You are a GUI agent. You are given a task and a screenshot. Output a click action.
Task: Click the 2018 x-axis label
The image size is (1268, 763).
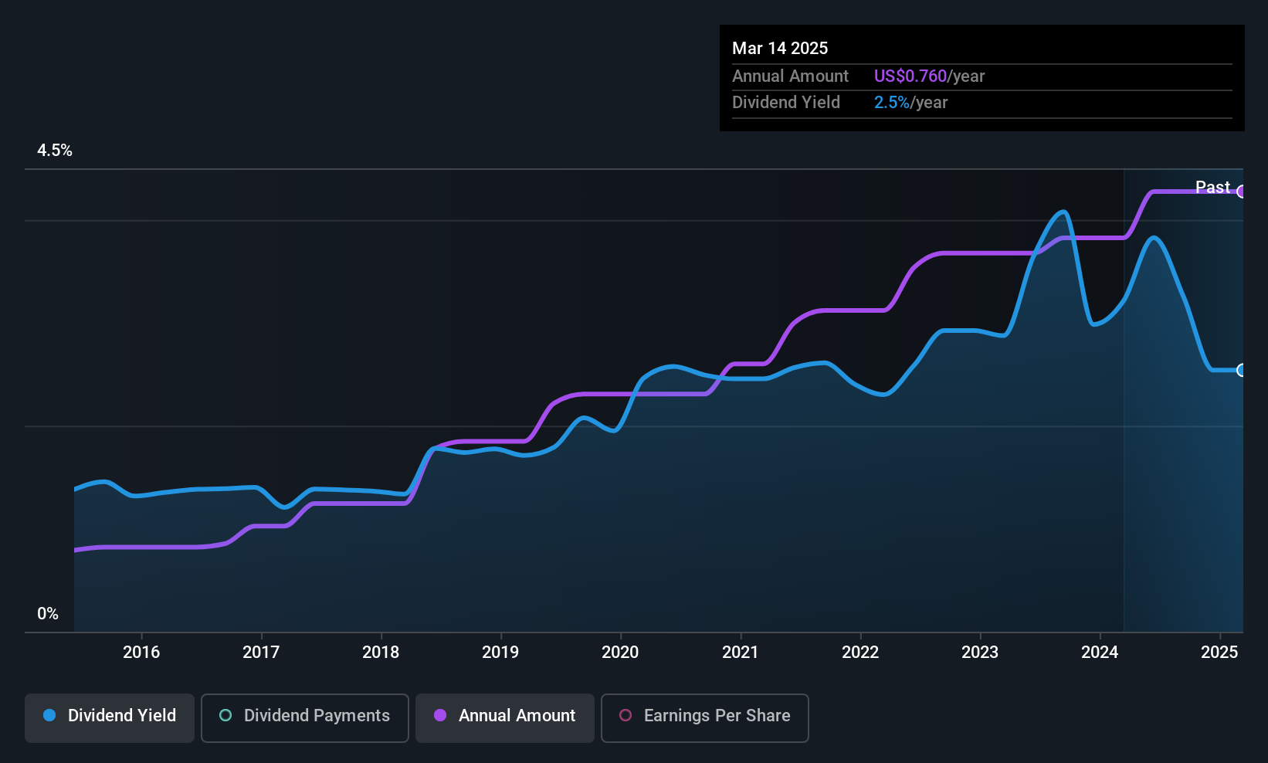click(381, 652)
